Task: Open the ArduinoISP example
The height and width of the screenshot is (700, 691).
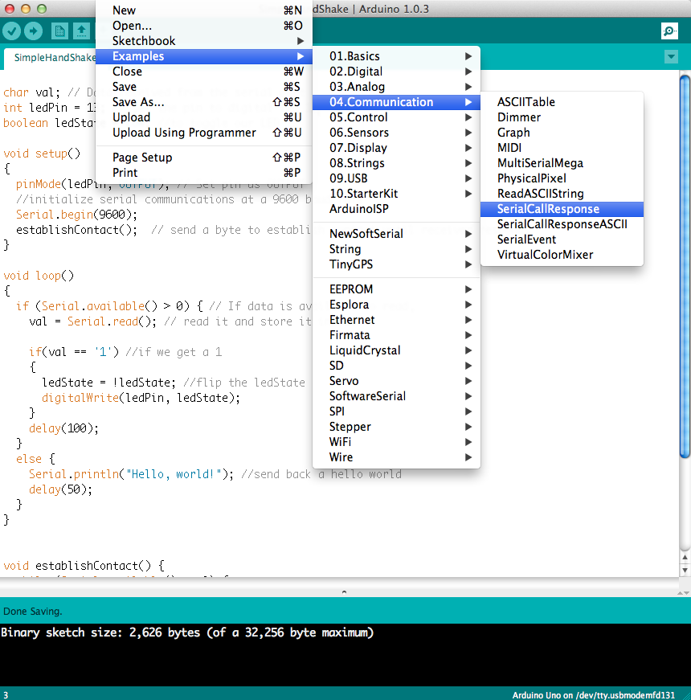Action: click(x=396, y=208)
